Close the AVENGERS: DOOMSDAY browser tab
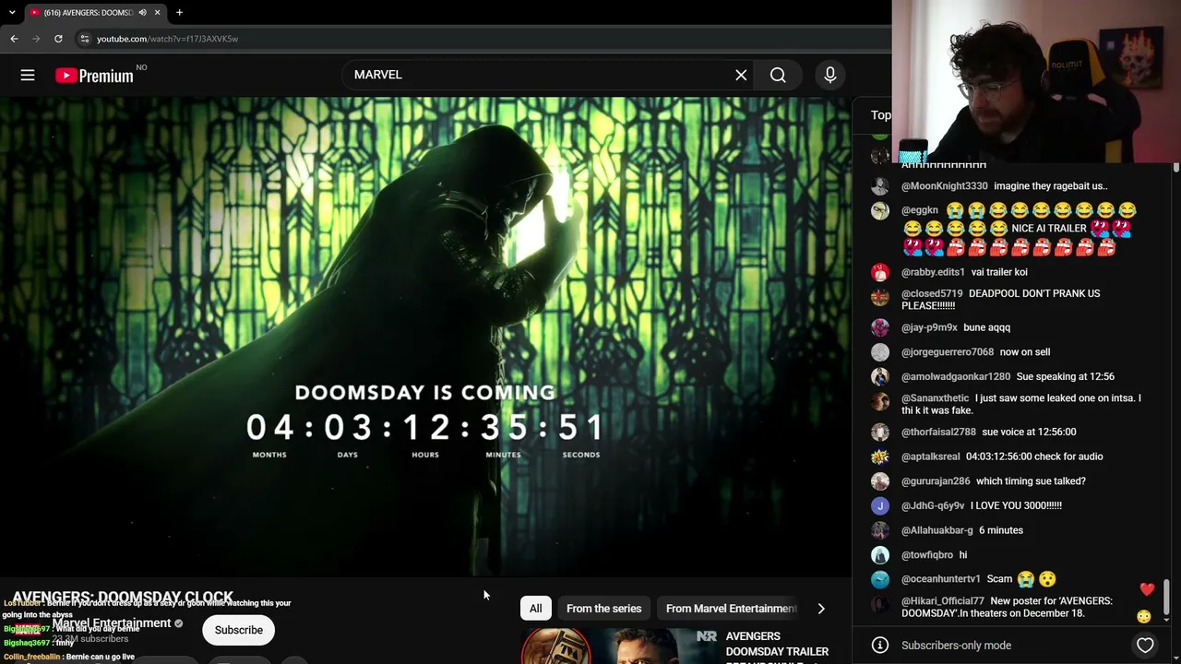 (157, 13)
